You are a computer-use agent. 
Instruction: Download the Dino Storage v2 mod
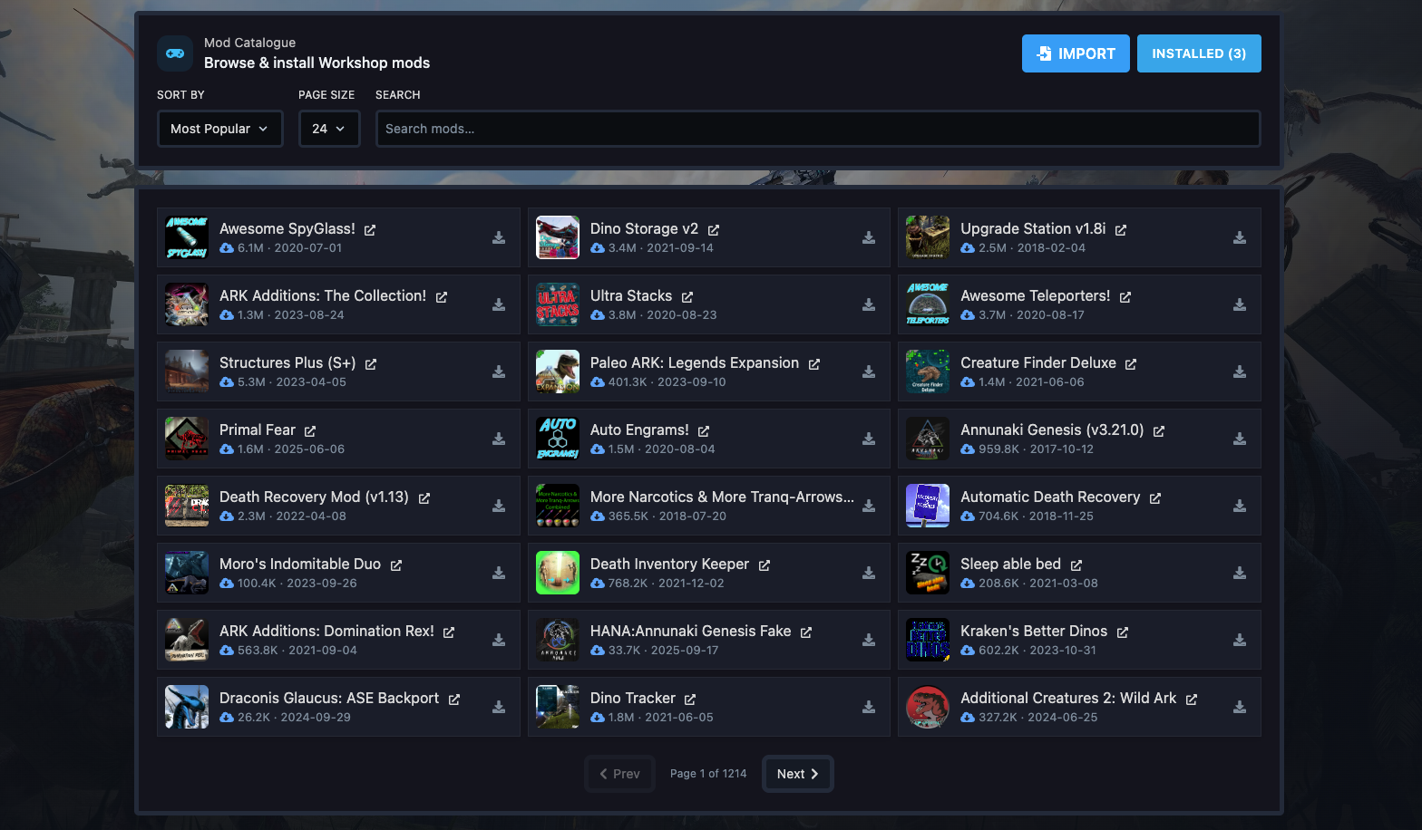(869, 237)
